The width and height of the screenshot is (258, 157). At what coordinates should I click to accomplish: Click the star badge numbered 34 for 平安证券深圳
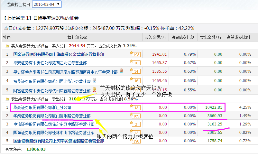pyautogui.click(x=135, y=71)
